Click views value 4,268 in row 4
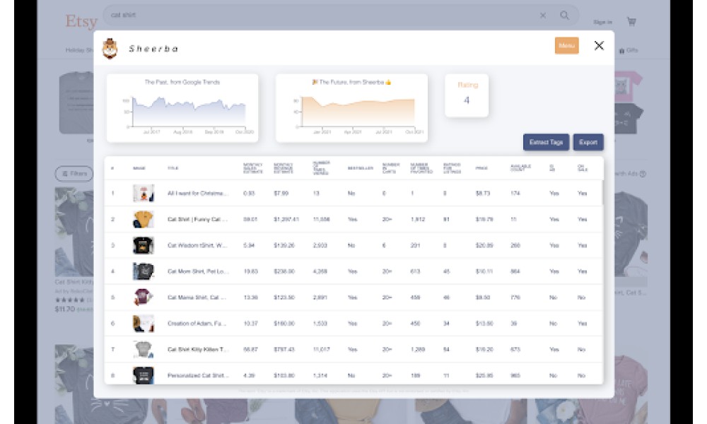This screenshot has width=707, height=424. [320, 271]
